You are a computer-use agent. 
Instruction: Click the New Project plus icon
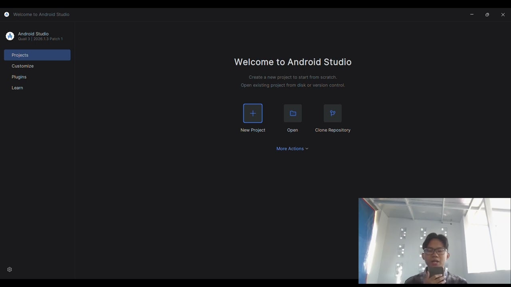click(253, 113)
